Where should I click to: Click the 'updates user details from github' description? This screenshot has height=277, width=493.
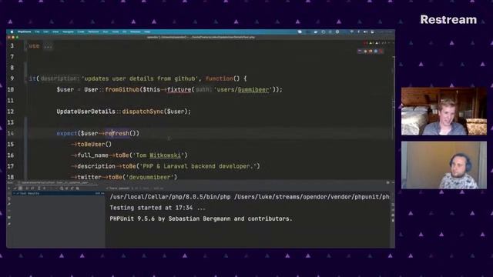[140, 78]
